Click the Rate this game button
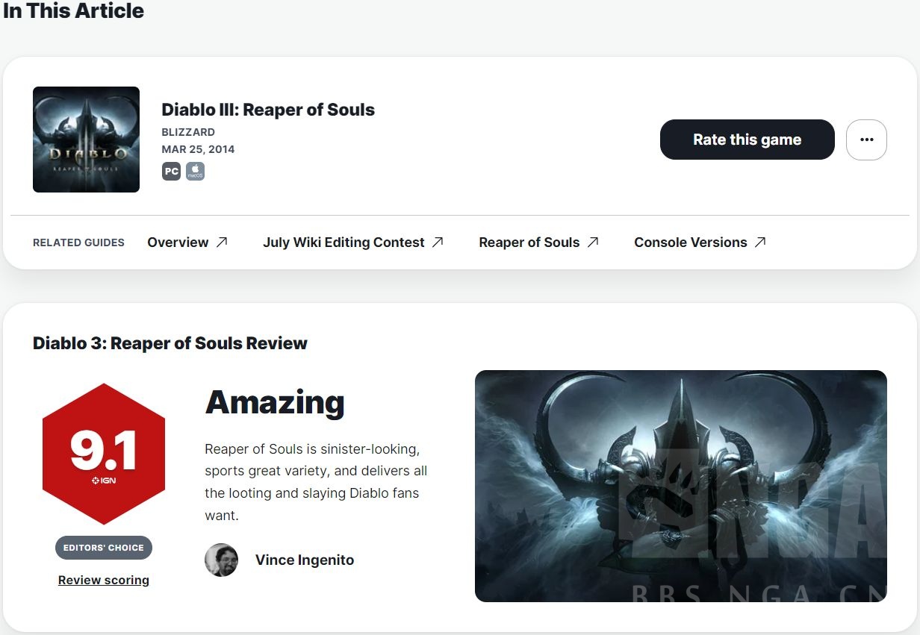Image resolution: width=920 pixels, height=635 pixels. (x=747, y=140)
